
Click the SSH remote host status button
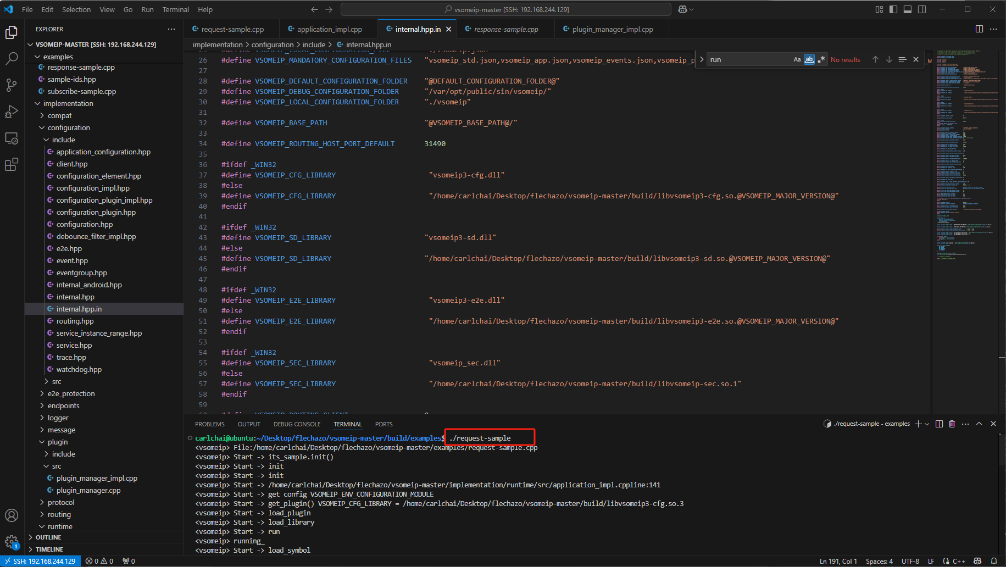pyautogui.click(x=40, y=561)
